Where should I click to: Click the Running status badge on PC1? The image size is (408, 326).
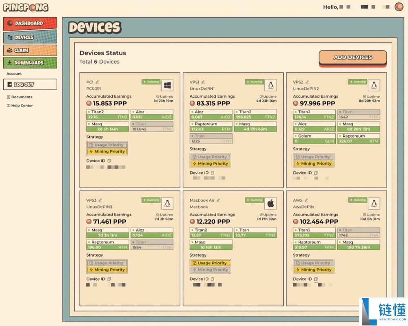[151, 82]
